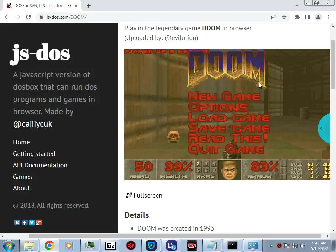Viewport: 336px width, 252px height.
Task: Open the blue shield app in taskbar
Action: pos(151,245)
